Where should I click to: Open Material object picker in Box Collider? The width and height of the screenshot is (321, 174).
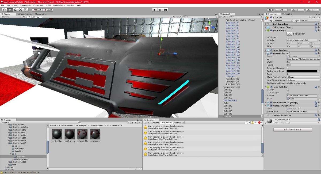click(x=319, y=40)
